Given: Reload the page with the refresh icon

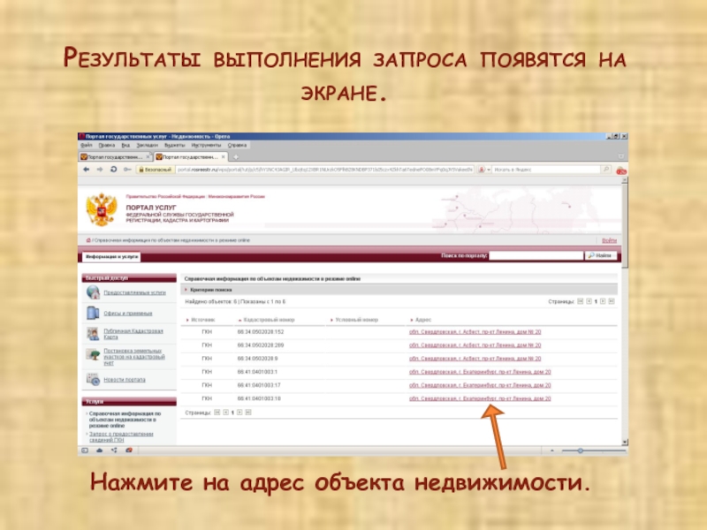Looking at the screenshot, I should click(x=114, y=170).
